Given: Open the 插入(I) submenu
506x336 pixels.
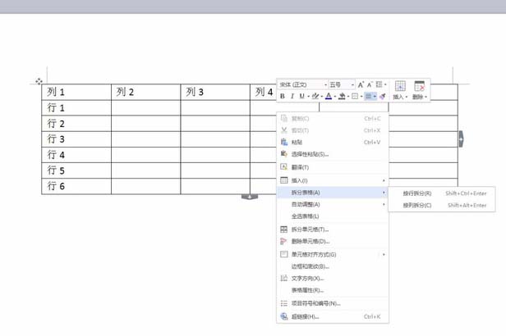Looking at the screenshot, I should pos(333,180).
